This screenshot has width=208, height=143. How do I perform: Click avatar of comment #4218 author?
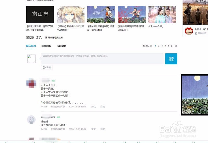pyautogui.click(x=31, y=83)
